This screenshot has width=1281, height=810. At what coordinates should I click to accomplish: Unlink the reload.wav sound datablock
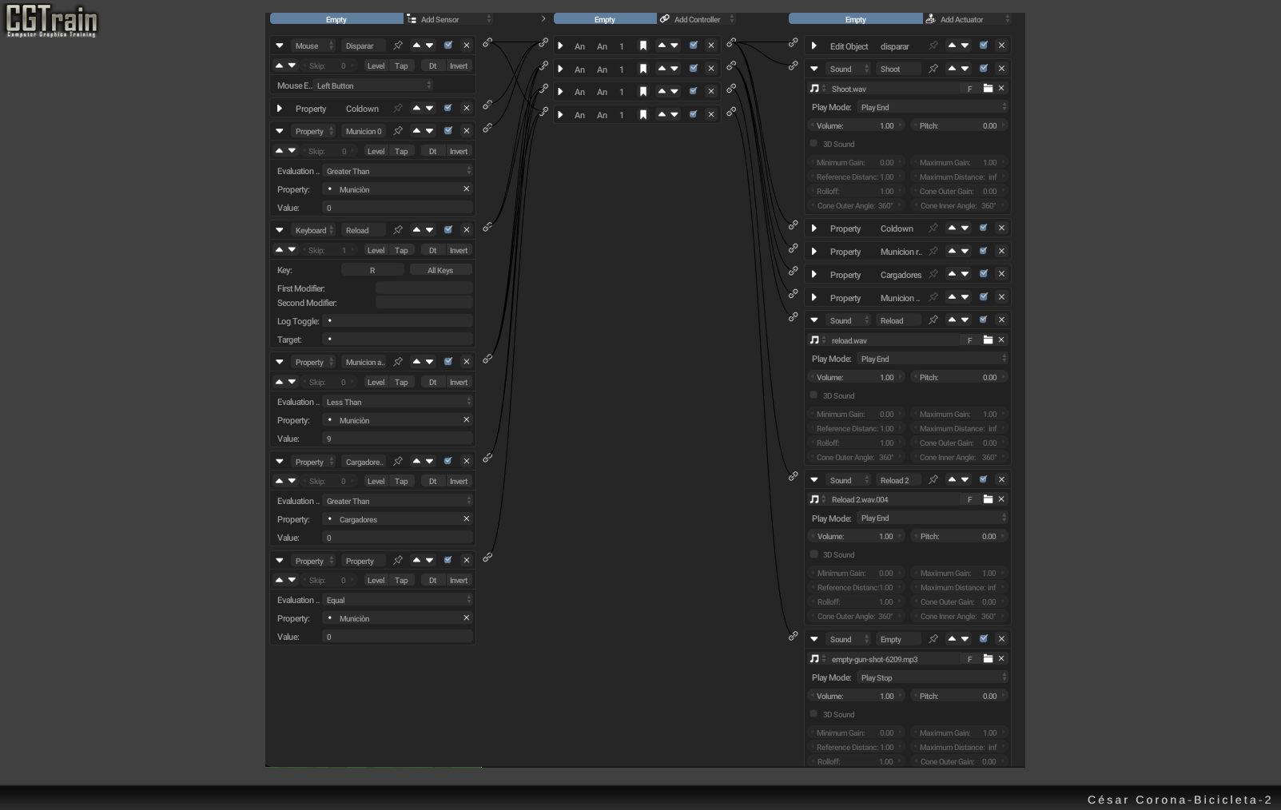pos(1001,340)
